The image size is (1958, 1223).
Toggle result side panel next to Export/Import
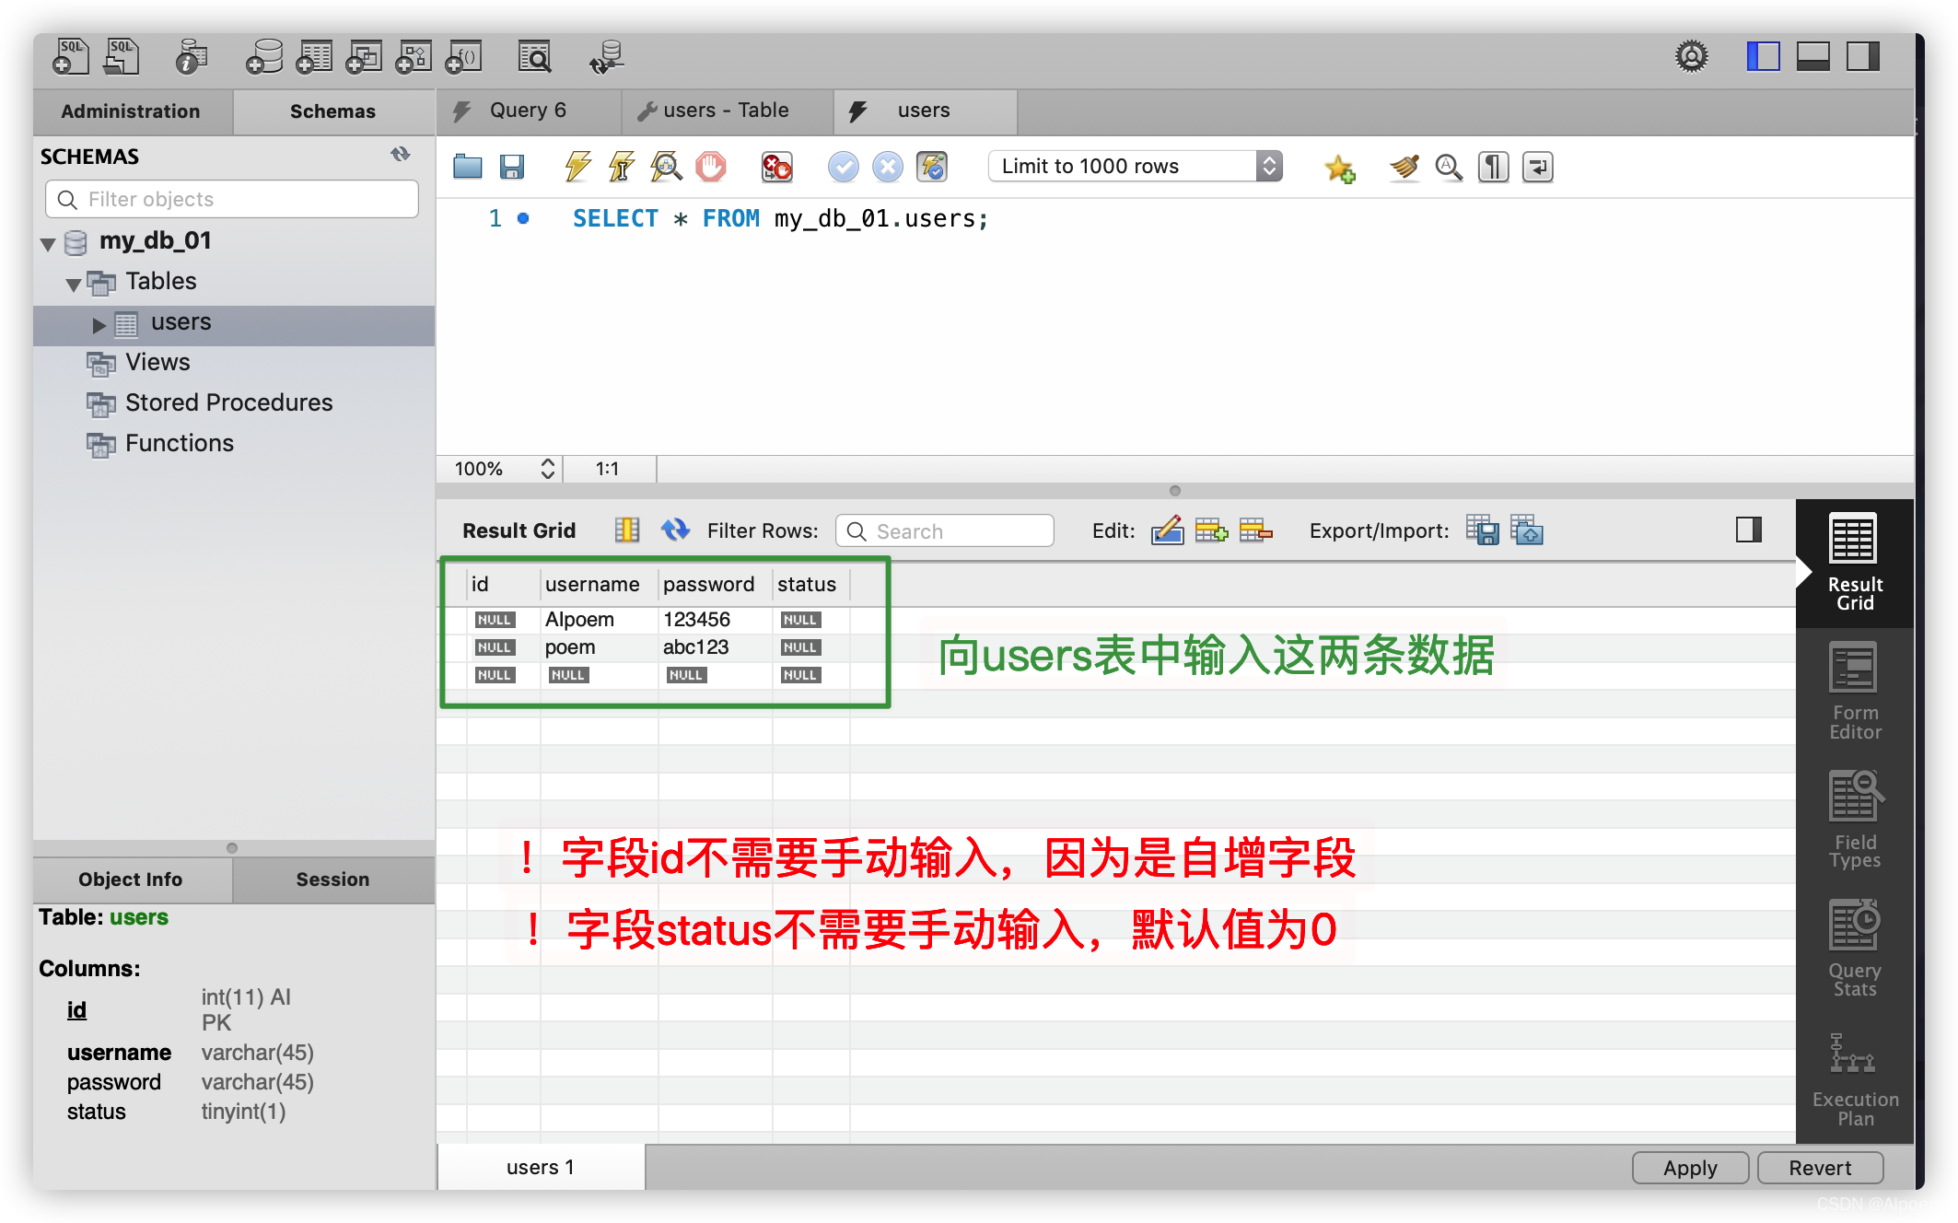[1748, 530]
